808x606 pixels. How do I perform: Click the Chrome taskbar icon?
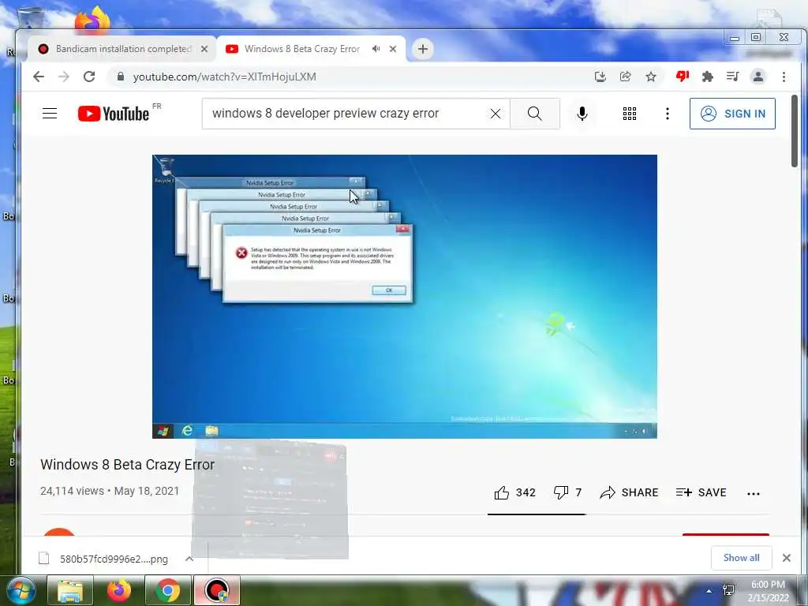tap(168, 590)
